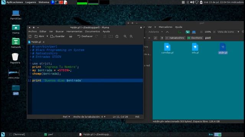
Task: Click the 100% zoom level in file manager
Action: click(207, 32)
